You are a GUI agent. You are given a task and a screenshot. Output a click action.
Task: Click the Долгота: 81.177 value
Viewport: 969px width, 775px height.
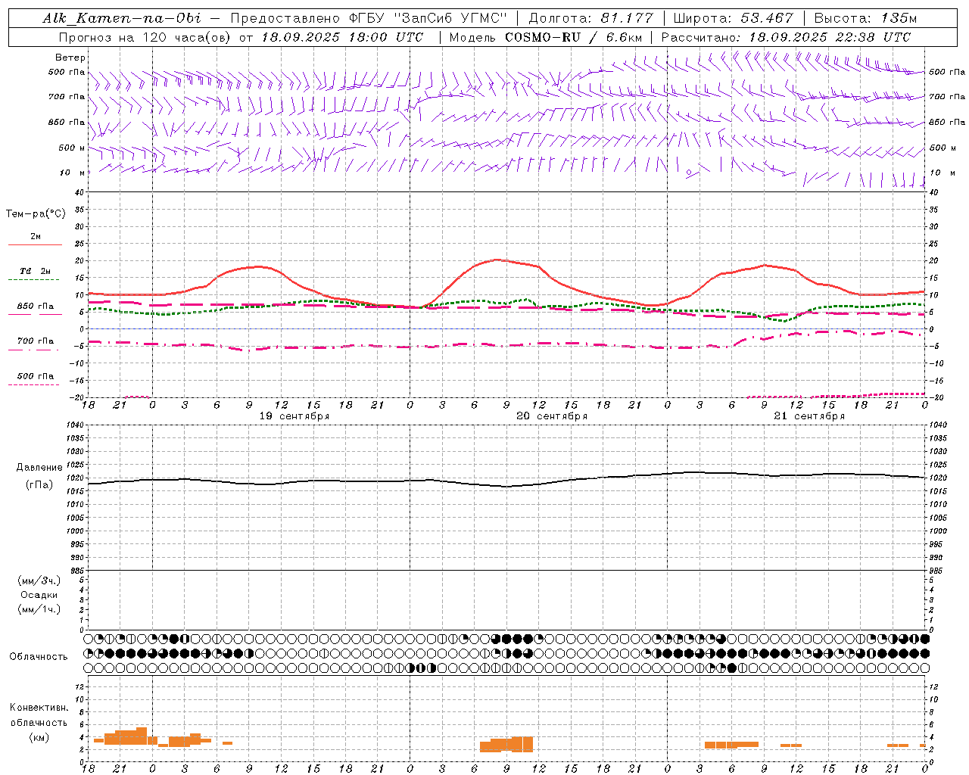coord(590,18)
